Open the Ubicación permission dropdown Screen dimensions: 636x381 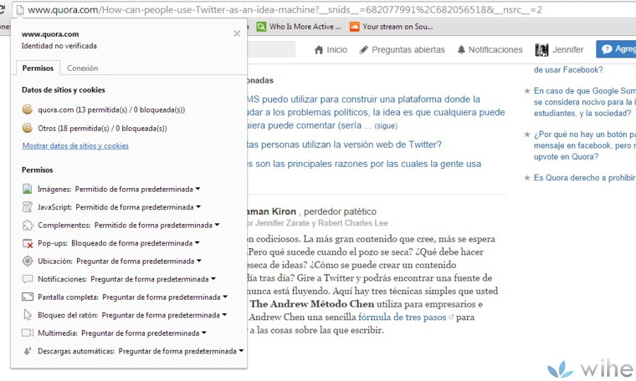139,261
